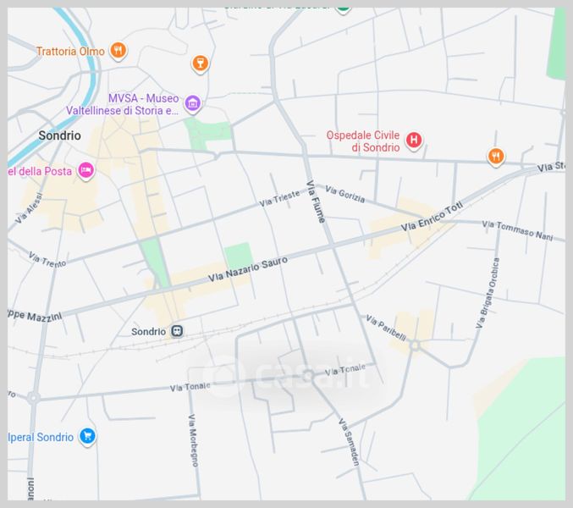
Task: Click the Via Brigata Orobica street label
Action: click(490, 291)
